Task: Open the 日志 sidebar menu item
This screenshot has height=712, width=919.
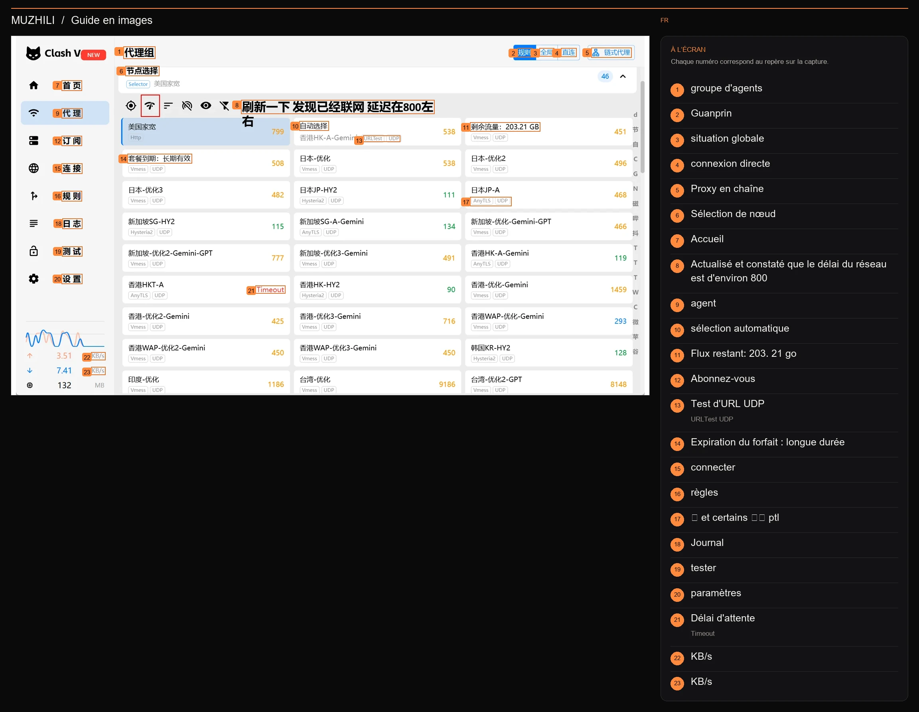Action: pos(65,223)
